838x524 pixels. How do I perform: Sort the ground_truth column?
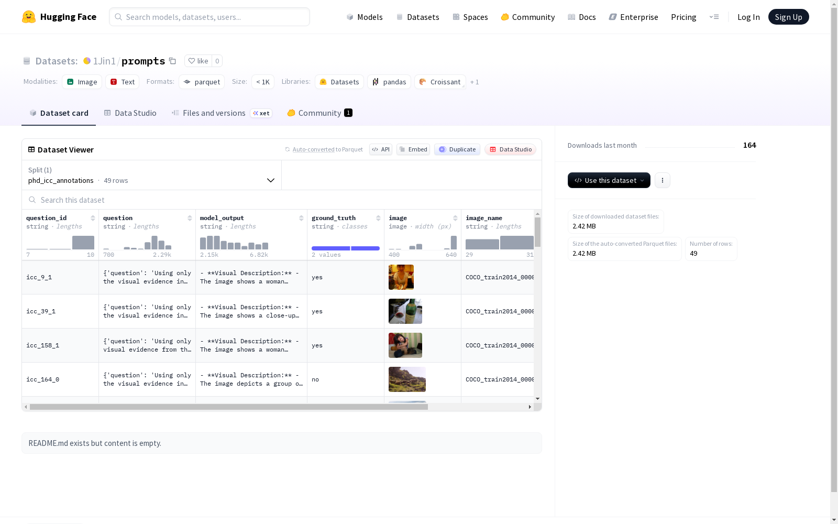pyautogui.click(x=378, y=218)
